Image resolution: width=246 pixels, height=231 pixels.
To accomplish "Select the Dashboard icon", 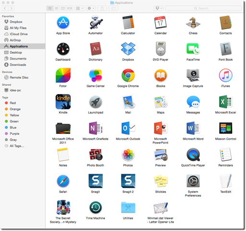I will click(63, 49).
